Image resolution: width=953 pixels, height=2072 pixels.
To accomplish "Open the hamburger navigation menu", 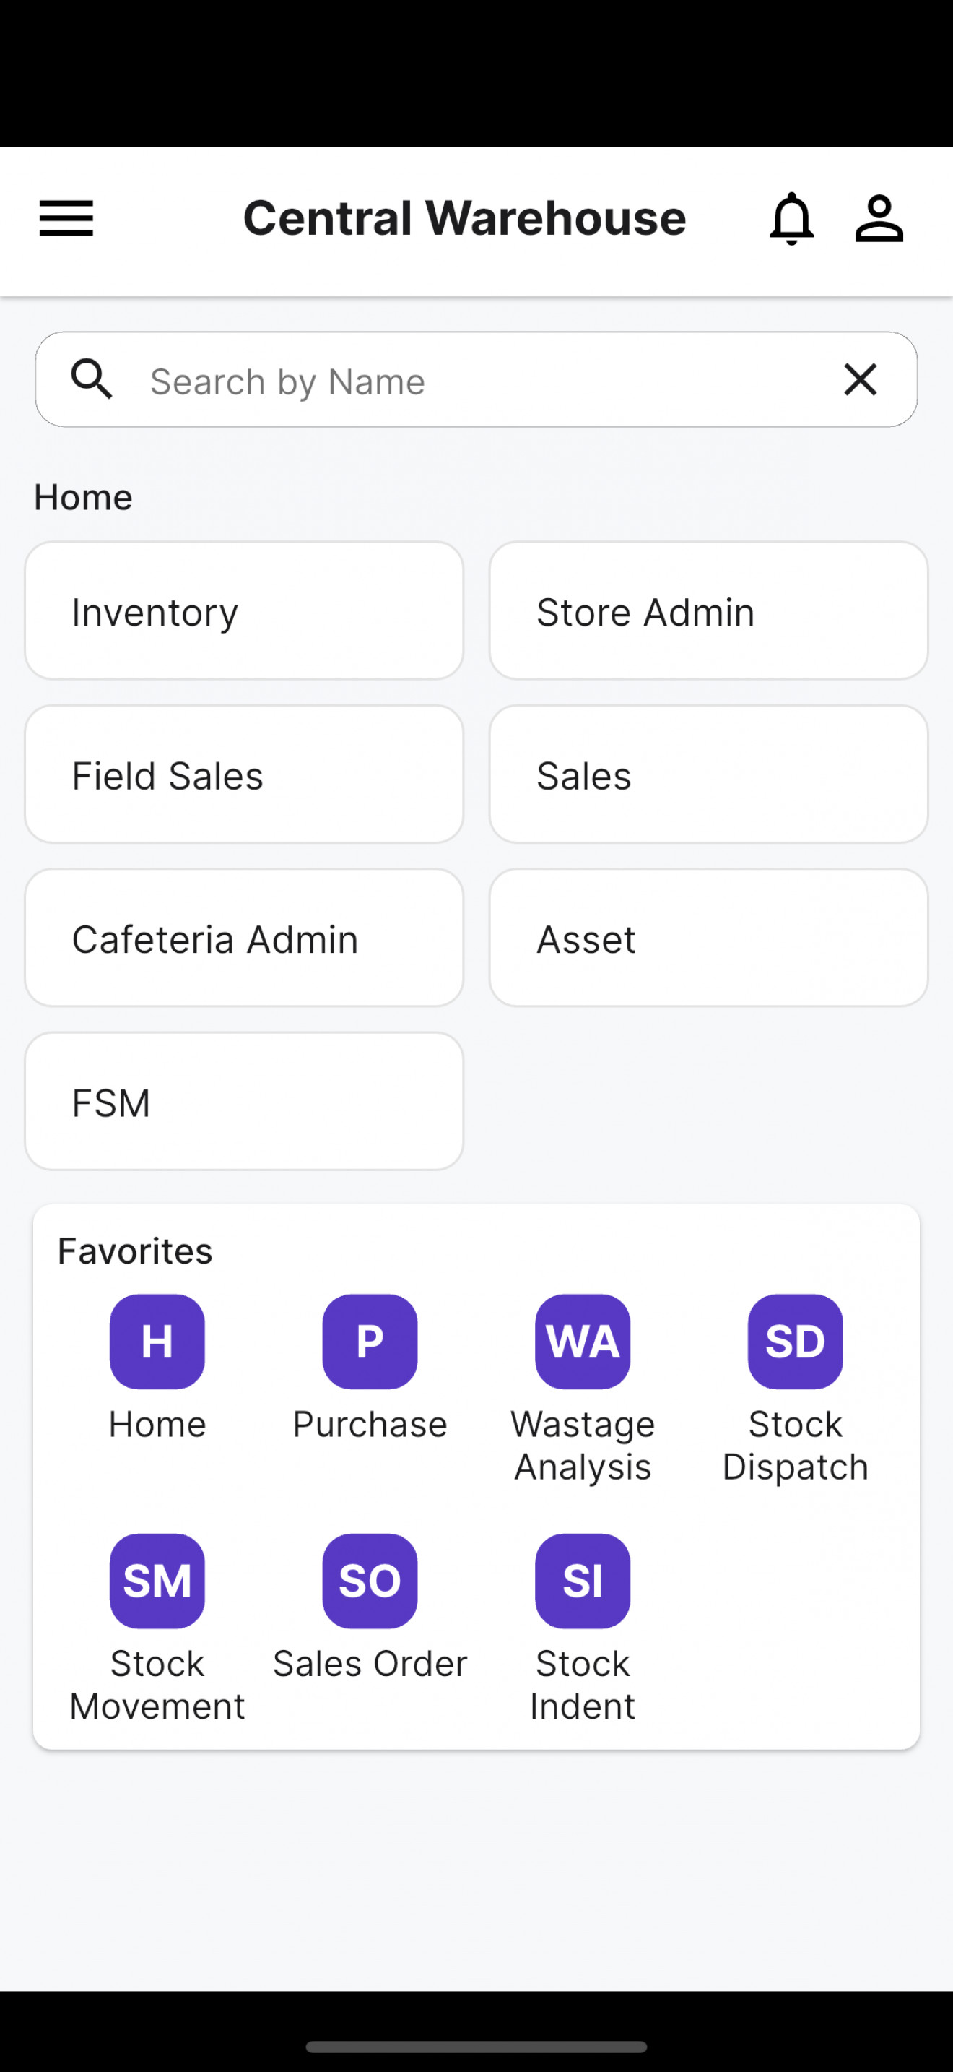I will click(66, 218).
